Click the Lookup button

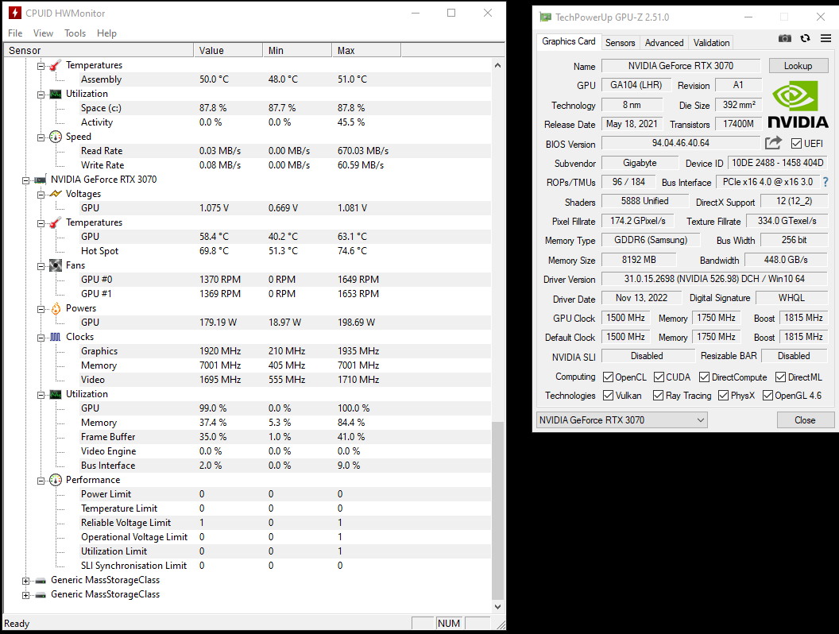(798, 66)
